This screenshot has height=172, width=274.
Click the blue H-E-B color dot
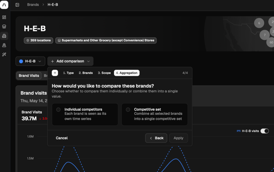21,61
